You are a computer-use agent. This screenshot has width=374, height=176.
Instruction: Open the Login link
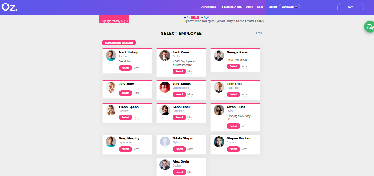click(259, 33)
